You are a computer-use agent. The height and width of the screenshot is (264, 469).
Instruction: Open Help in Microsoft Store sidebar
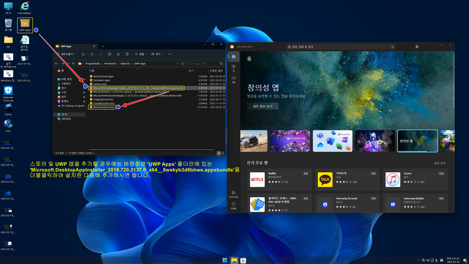234,206
